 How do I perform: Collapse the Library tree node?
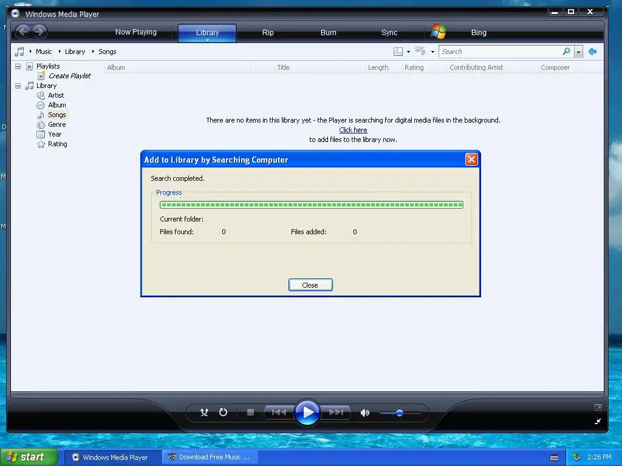(x=18, y=86)
